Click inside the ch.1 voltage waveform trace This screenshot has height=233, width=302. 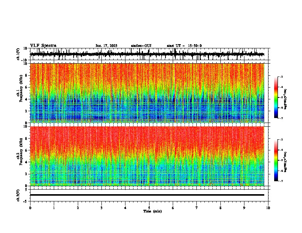pyautogui.click(x=147, y=54)
